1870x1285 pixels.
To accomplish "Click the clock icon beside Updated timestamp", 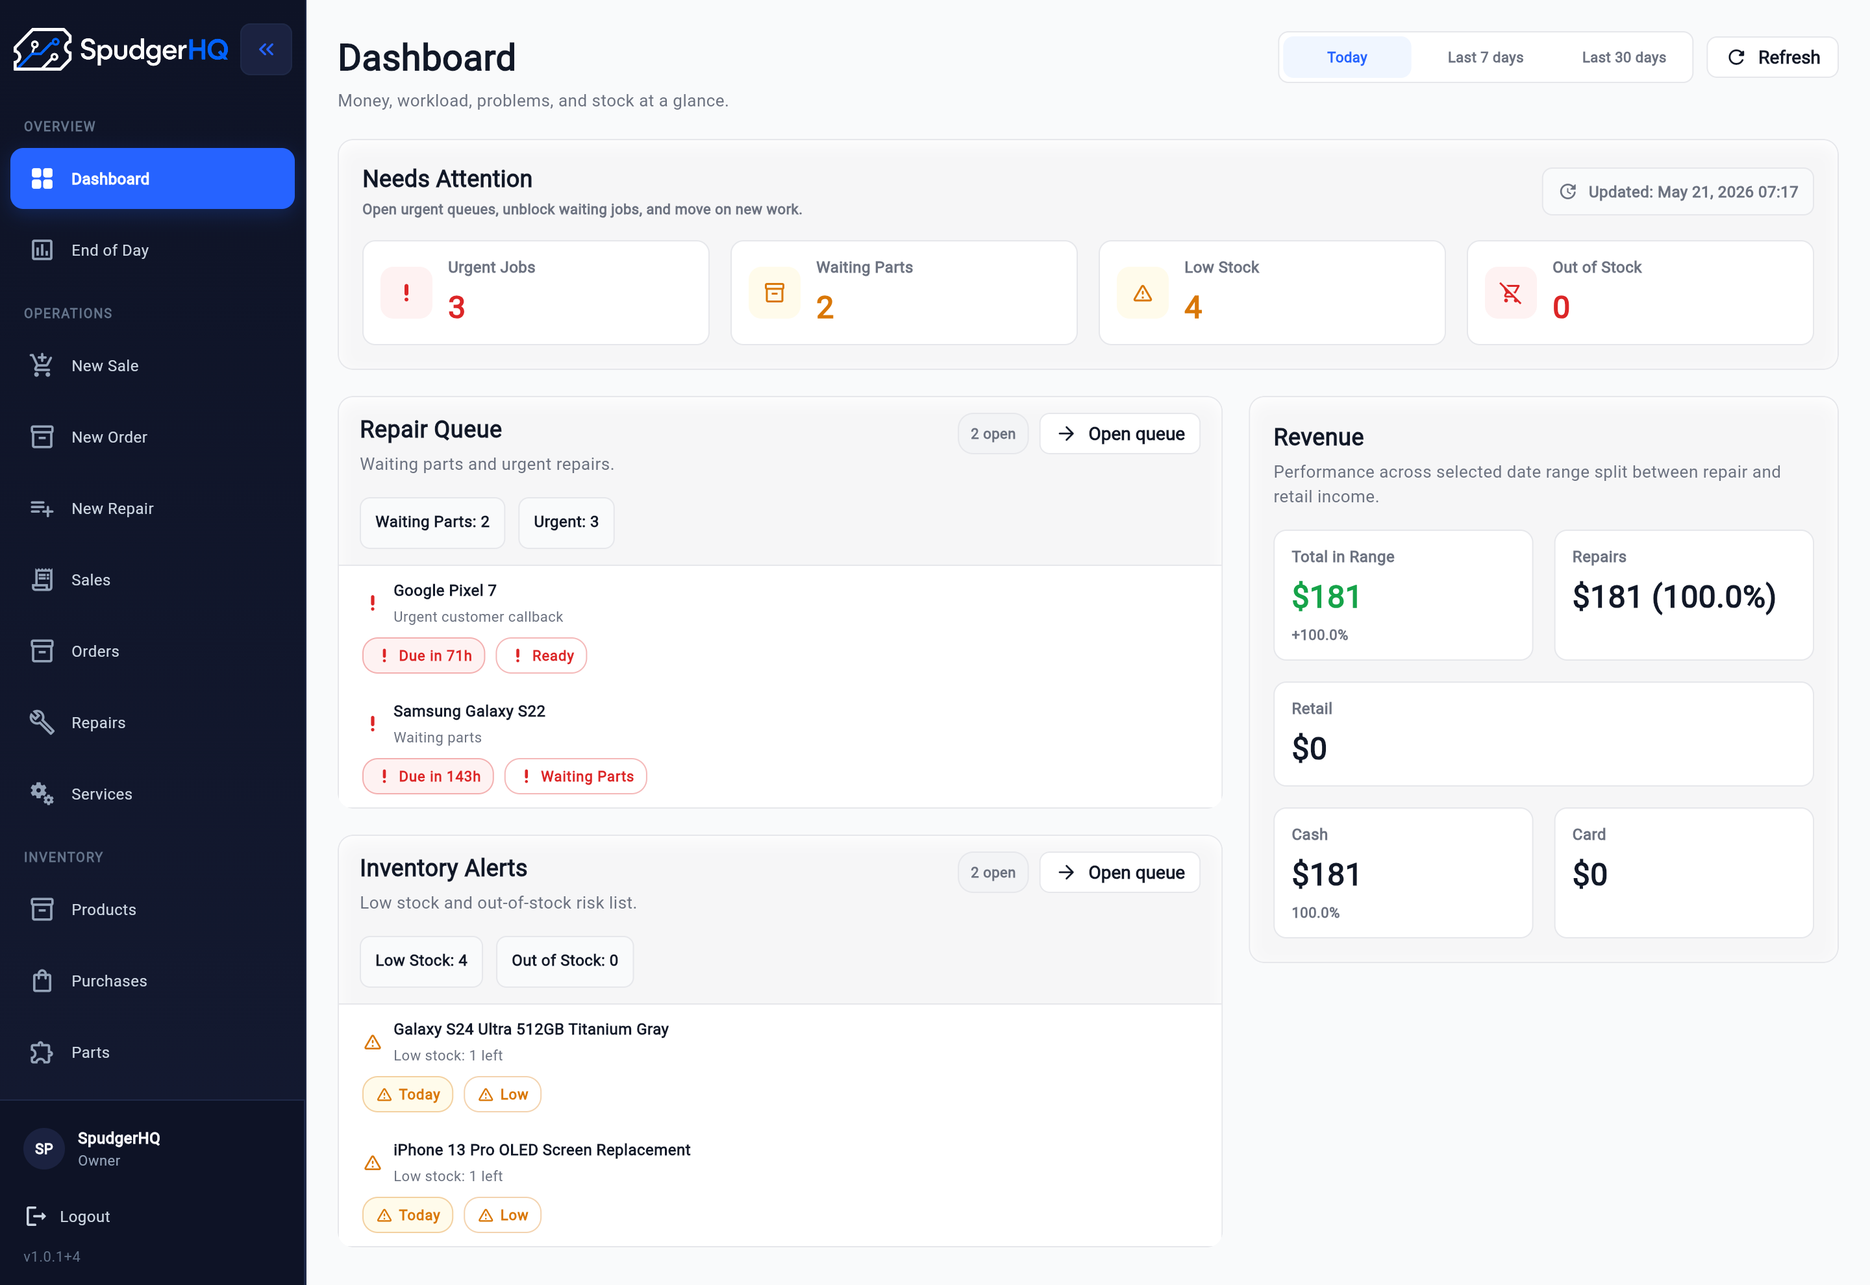I will (x=1568, y=191).
